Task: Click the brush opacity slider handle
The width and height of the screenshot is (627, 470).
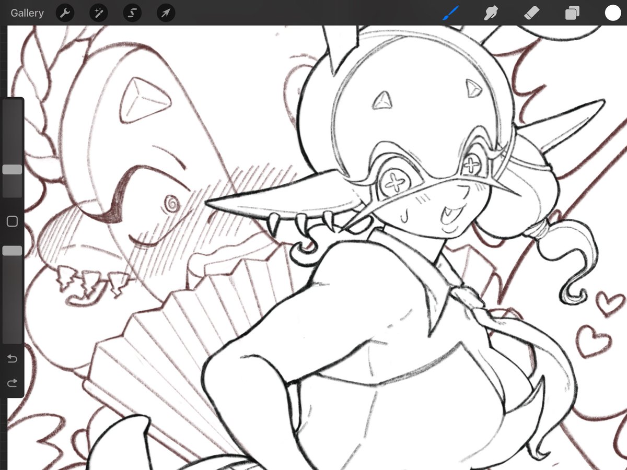Action: (12, 251)
